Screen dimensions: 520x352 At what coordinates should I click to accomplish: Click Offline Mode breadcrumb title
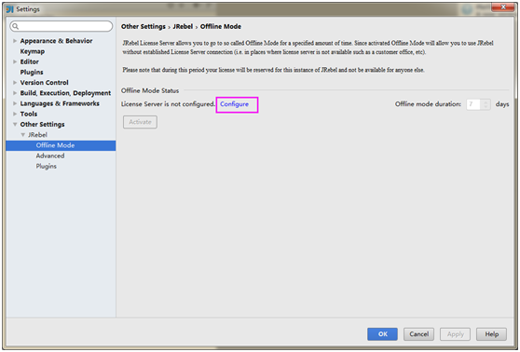[x=221, y=26]
